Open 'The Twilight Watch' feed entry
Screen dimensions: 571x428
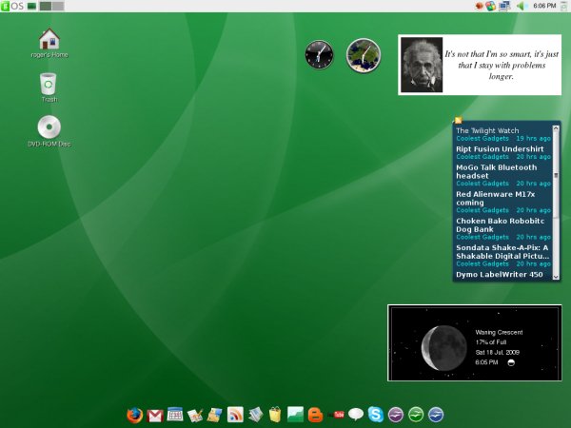[486, 130]
